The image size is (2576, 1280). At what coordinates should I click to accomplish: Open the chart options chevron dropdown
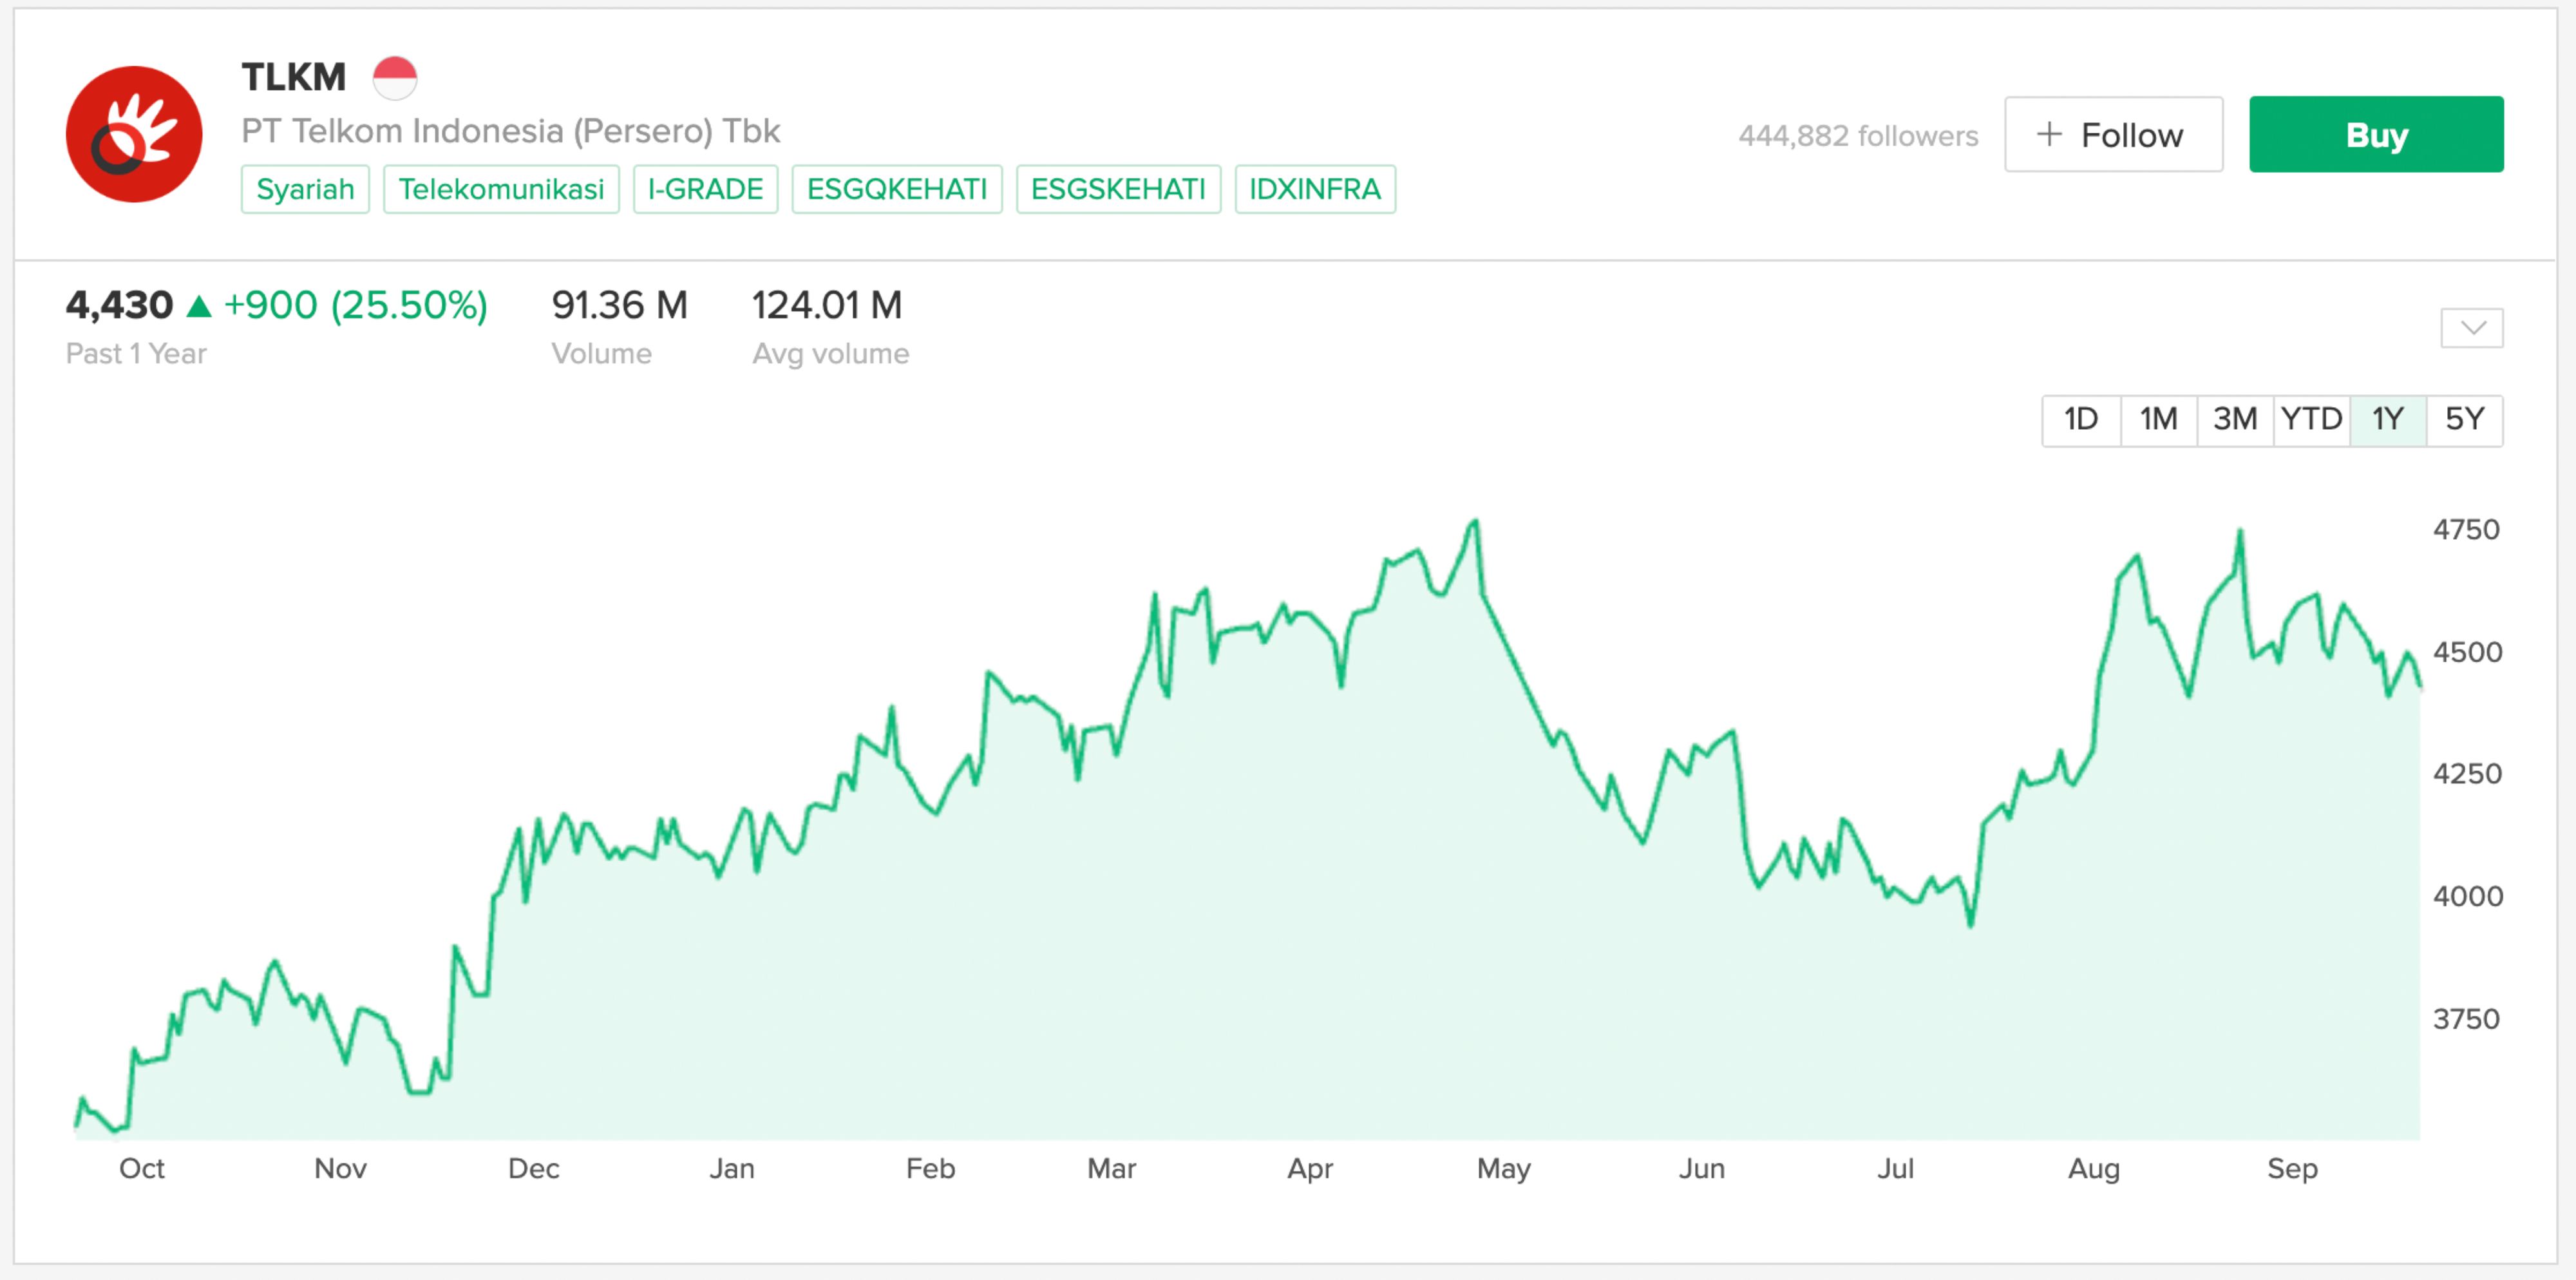[x=2471, y=327]
